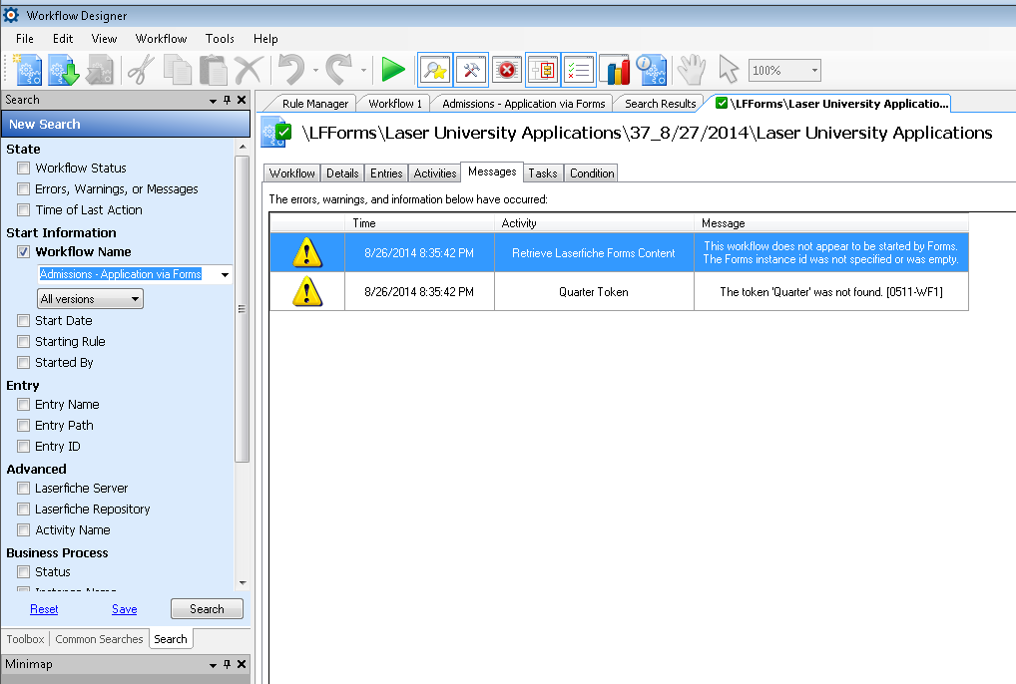Open the All versions dropdown
This screenshot has height=684, width=1016.
tap(90, 299)
